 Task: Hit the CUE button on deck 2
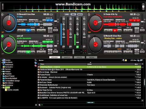(x=106, y=31)
